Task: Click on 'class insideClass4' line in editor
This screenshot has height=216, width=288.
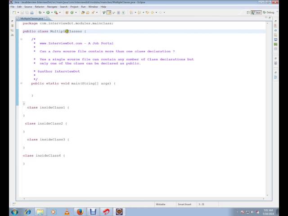Action: point(44,155)
